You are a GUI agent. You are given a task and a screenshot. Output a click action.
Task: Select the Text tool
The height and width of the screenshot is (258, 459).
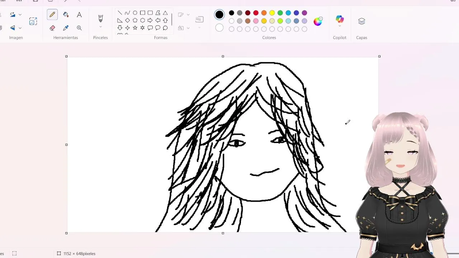coord(79,15)
